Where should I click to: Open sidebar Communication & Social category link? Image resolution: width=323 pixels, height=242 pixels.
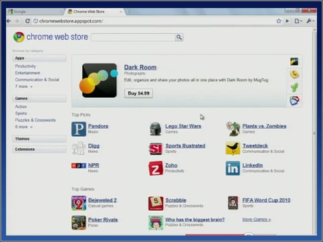tap(37, 80)
